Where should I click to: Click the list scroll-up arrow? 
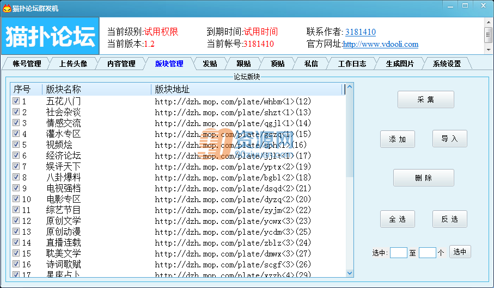coord(349,87)
